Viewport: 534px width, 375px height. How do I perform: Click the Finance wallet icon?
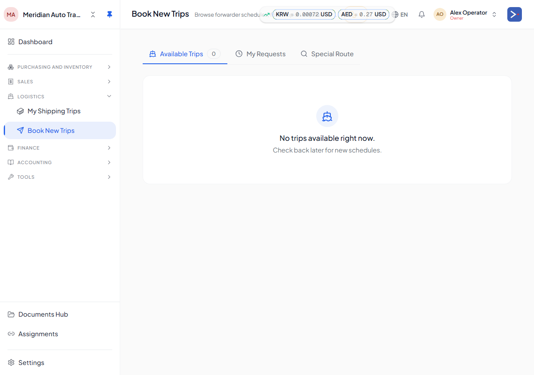[11, 148]
